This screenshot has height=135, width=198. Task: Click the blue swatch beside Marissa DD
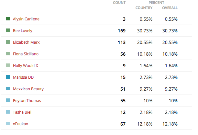8,77
